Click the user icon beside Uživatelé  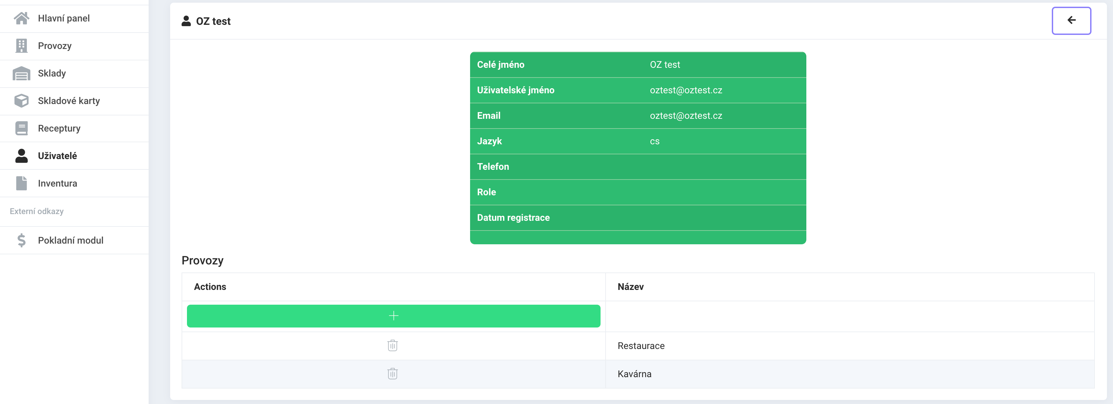coord(21,156)
